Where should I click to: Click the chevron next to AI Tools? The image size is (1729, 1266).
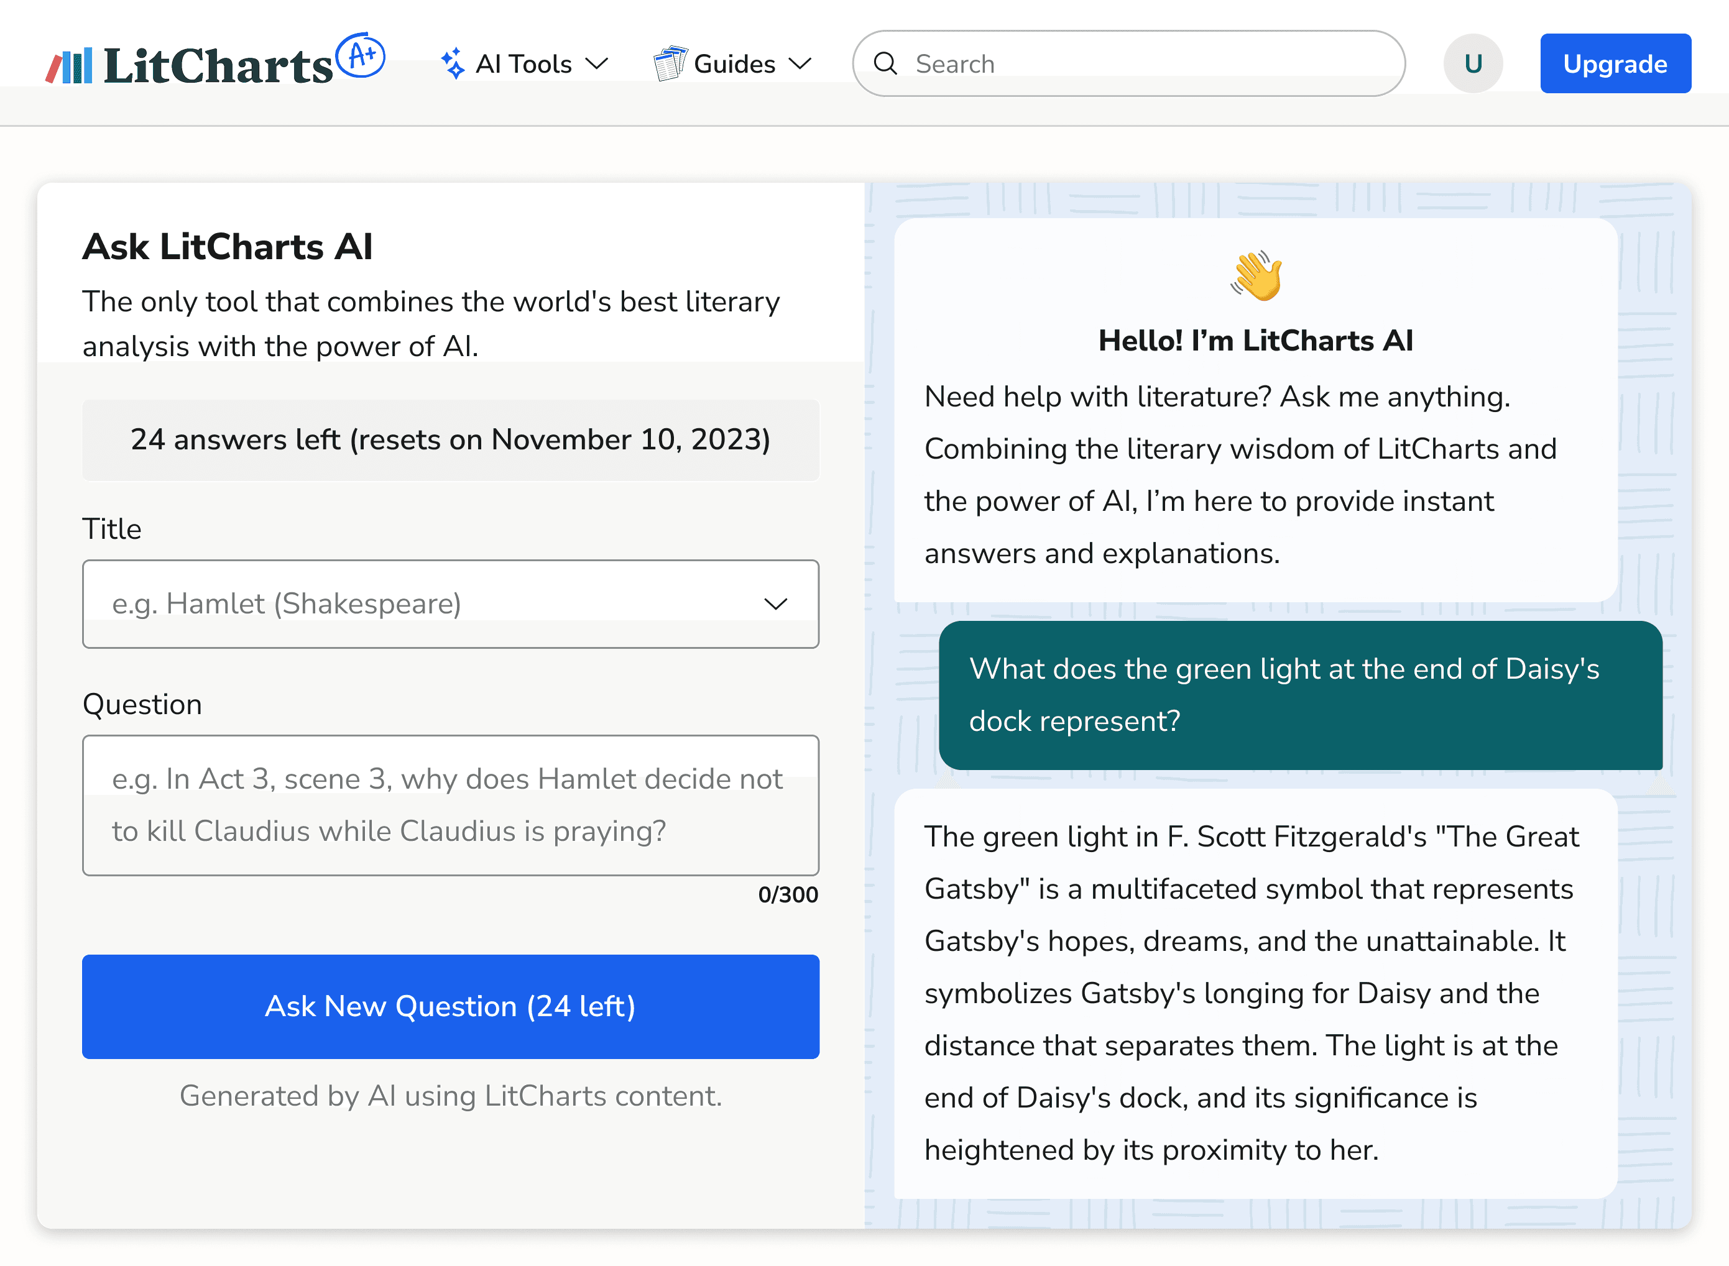tap(597, 63)
